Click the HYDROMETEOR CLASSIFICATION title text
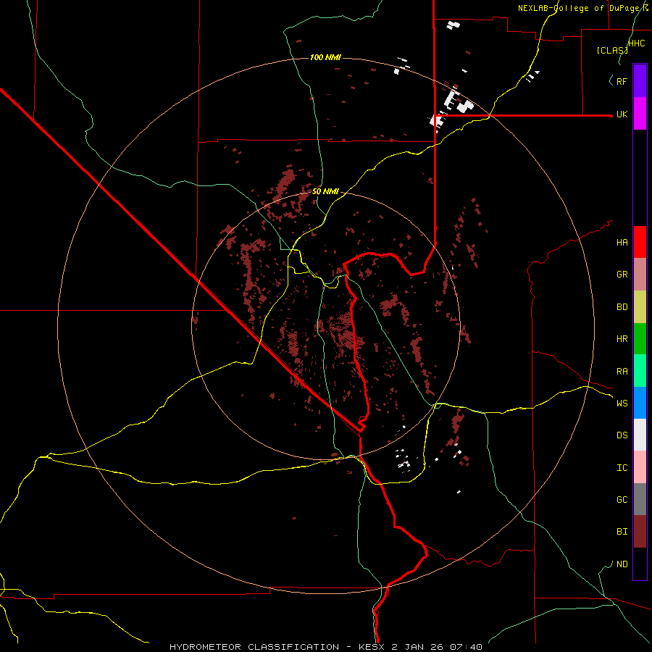 254,647
